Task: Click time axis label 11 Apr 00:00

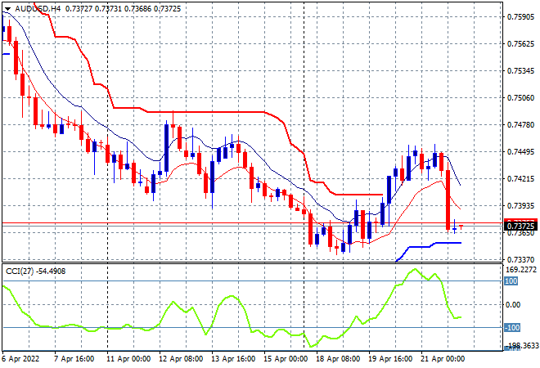Action: 128,359
